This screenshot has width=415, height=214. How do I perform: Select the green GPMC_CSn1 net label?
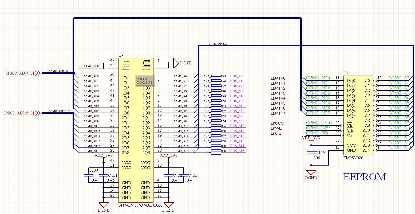click(x=319, y=123)
